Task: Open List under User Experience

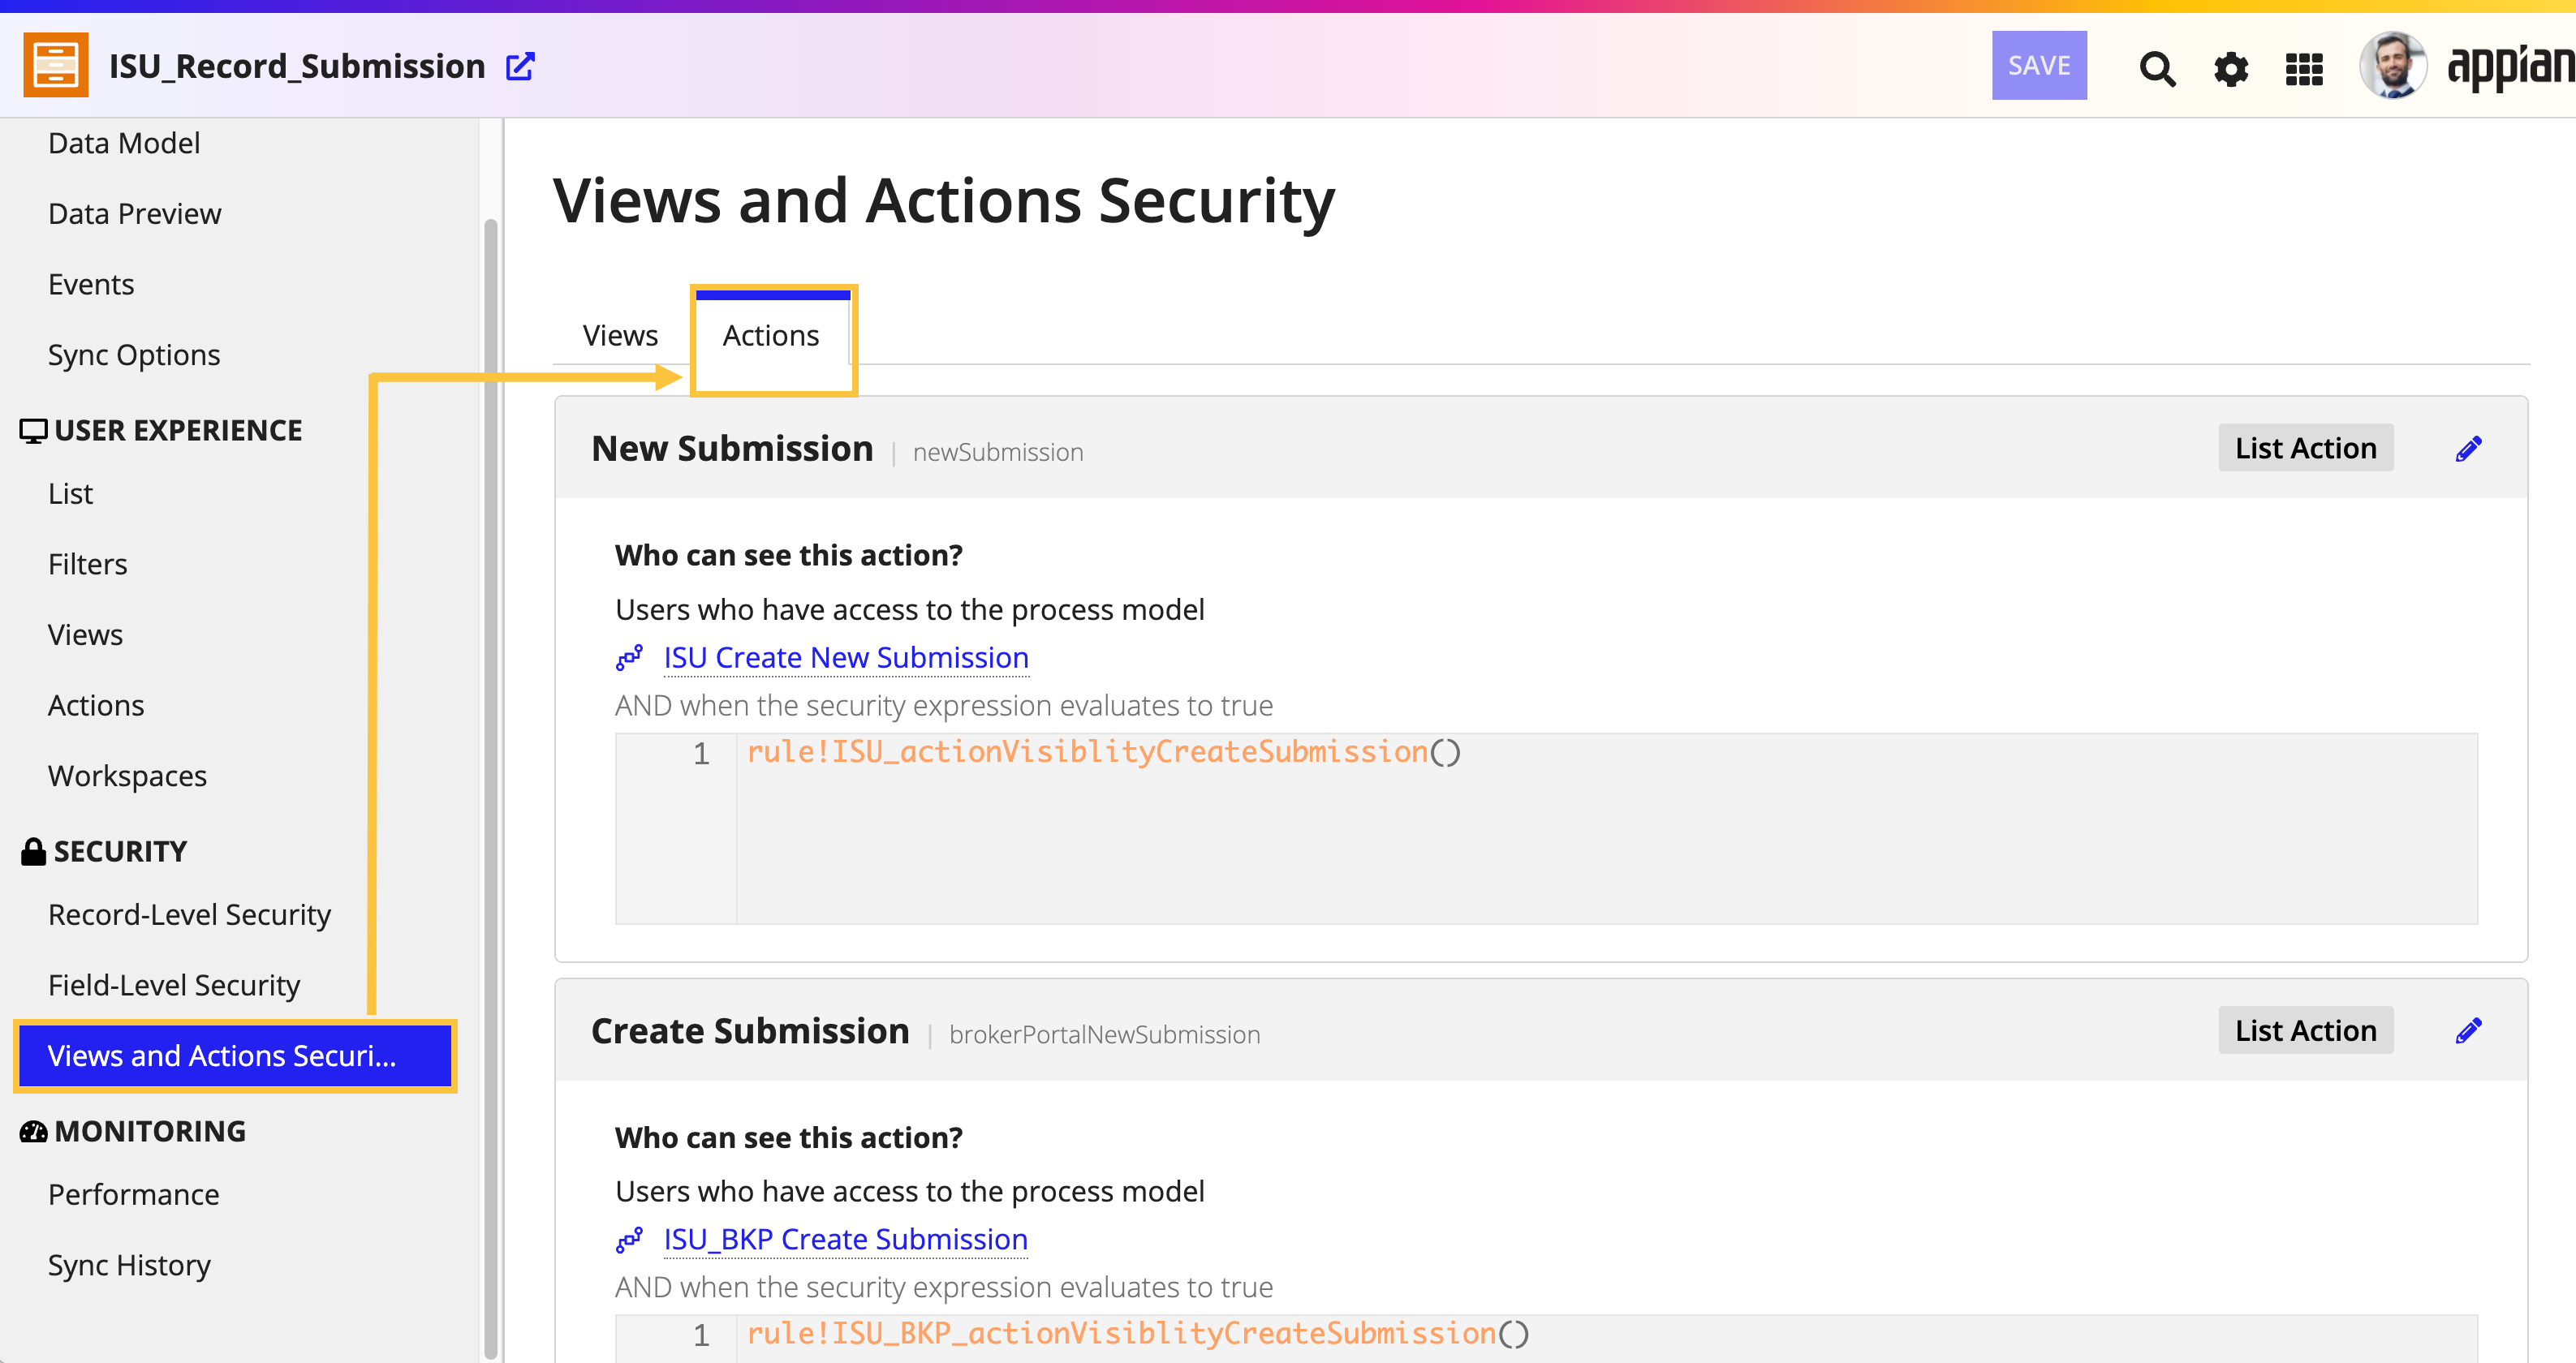Action: pyautogui.click(x=71, y=494)
